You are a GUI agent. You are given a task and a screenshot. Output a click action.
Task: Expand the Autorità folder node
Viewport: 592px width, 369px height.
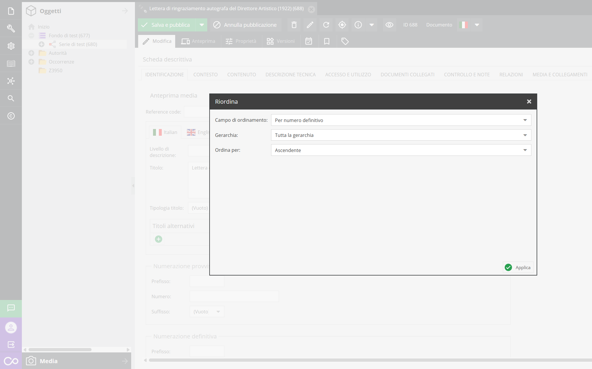coord(31,53)
